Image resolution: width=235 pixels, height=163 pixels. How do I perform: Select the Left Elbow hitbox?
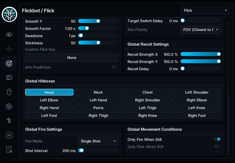click(x=49, y=100)
